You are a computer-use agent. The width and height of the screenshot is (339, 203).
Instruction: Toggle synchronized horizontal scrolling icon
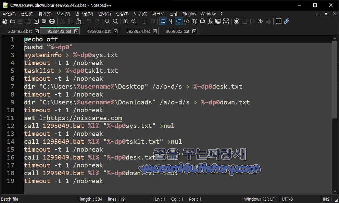(x=152, y=21)
